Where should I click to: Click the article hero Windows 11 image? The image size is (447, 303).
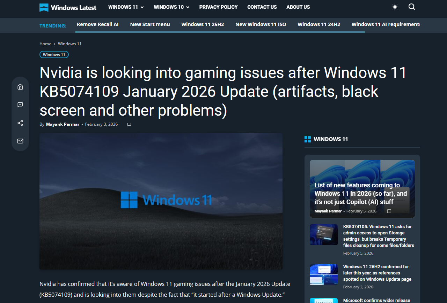click(161, 201)
